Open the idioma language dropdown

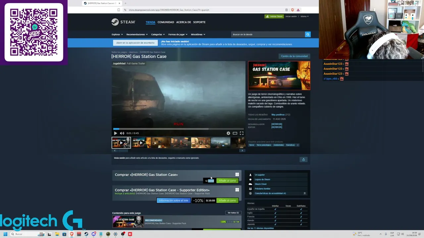tap(304, 16)
